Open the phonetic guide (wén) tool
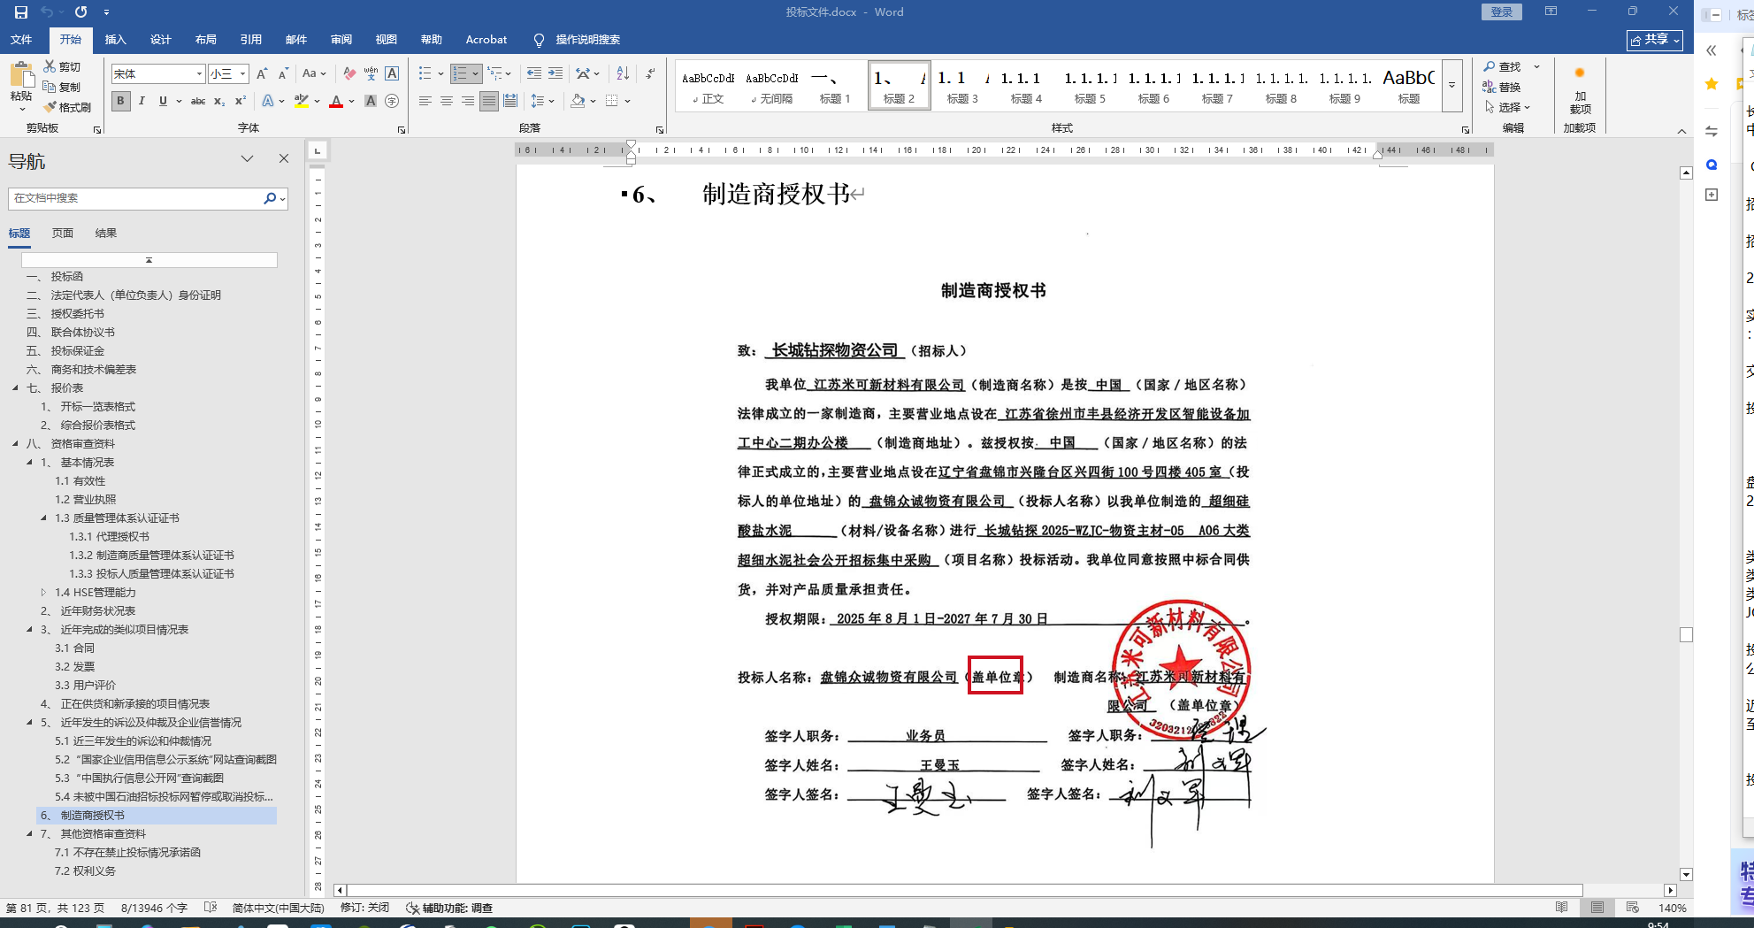This screenshot has width=1754, height=928. [x=371, y=73]
